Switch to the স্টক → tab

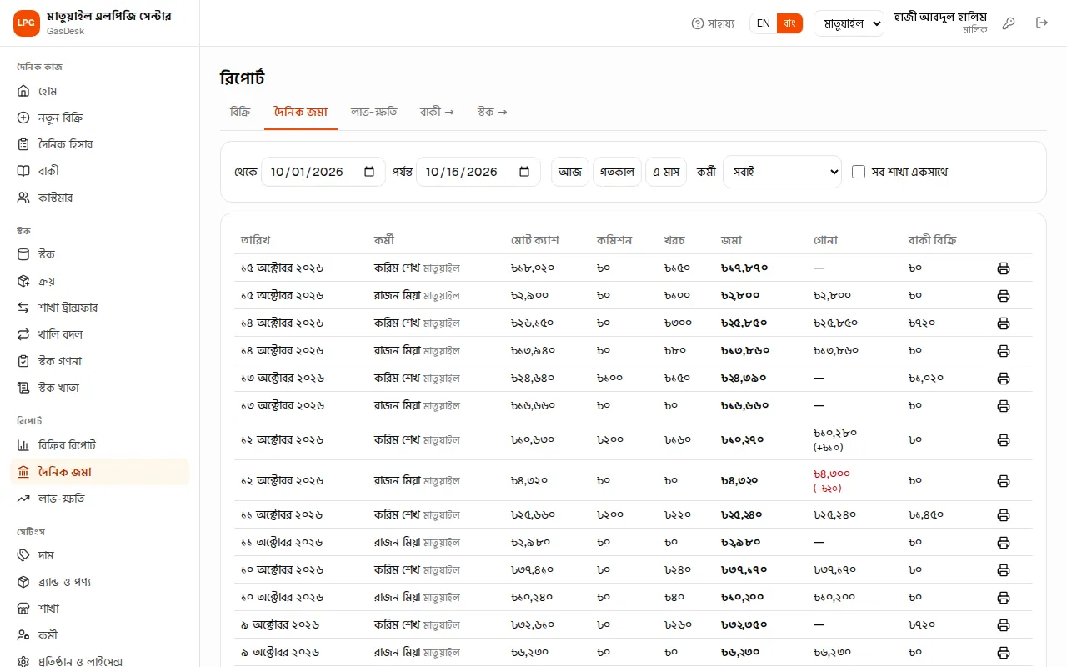[492, 112]
